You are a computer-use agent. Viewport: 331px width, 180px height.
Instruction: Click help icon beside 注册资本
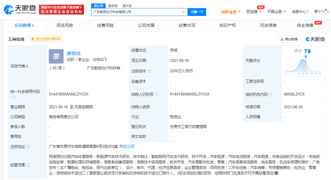[x=149, y=71]
